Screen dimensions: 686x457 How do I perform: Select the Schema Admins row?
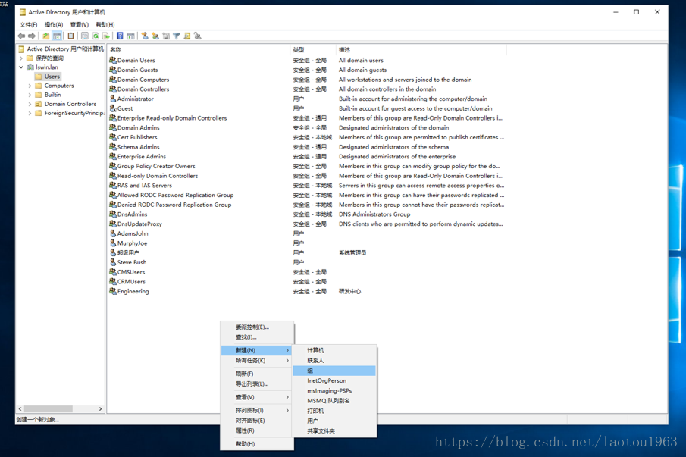pyautogui.click(x=306, y=147)
